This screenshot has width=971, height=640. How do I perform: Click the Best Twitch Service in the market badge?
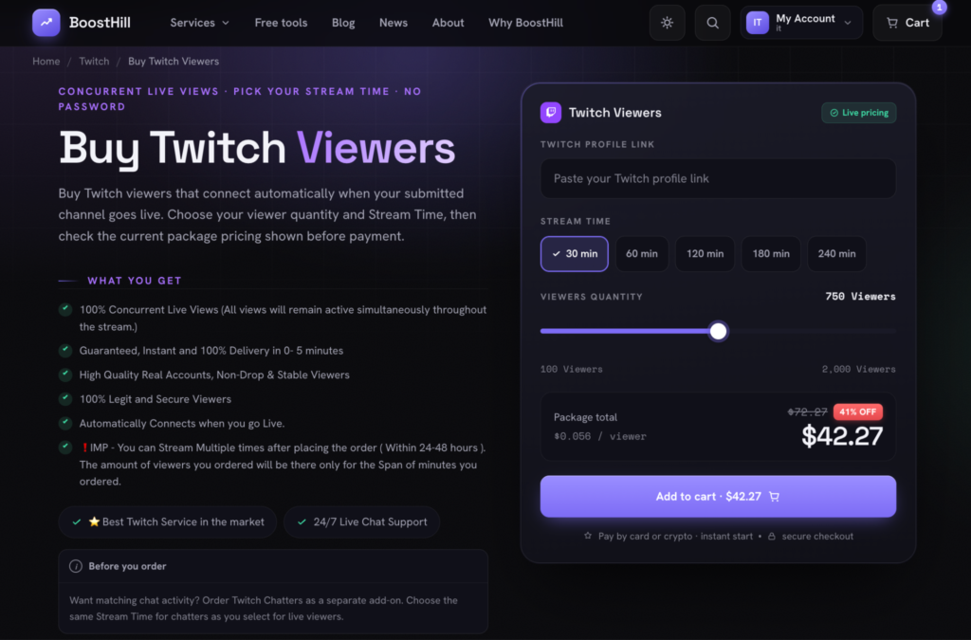point(168,521)
